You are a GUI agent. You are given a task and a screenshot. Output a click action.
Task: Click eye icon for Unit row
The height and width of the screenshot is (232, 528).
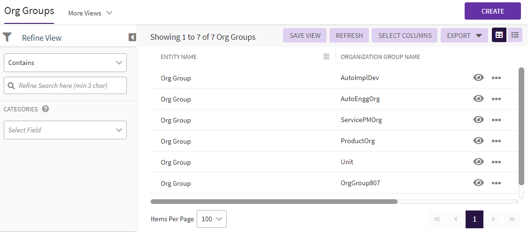click(x=478, y=162)
